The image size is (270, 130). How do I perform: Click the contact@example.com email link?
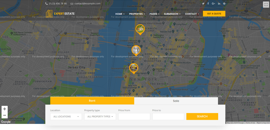click(x=88, y=3)
